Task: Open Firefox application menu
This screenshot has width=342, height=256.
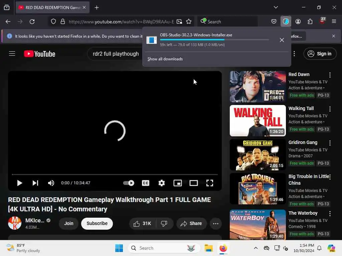Action: click(334, 21)
